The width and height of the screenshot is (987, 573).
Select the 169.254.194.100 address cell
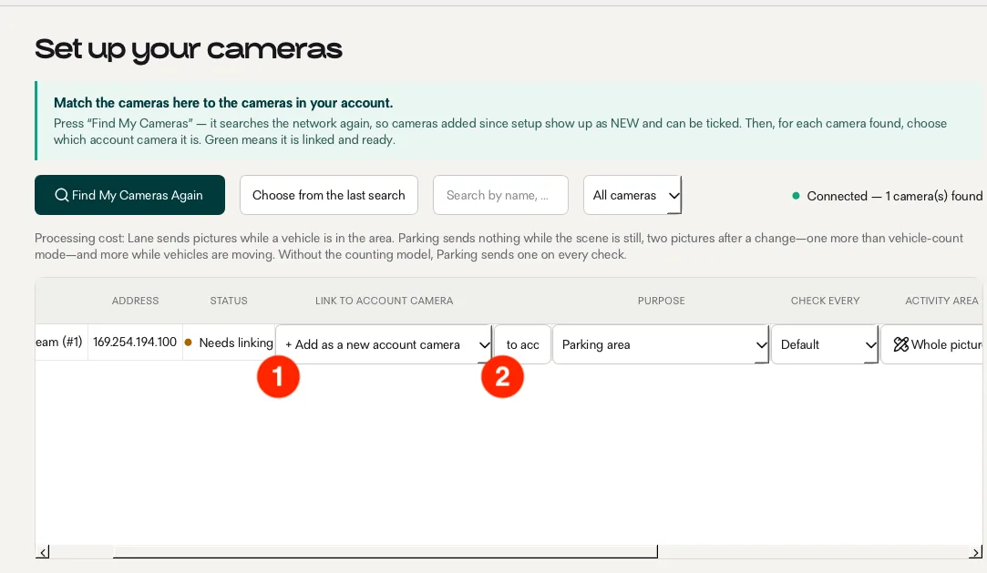(135, 343)
